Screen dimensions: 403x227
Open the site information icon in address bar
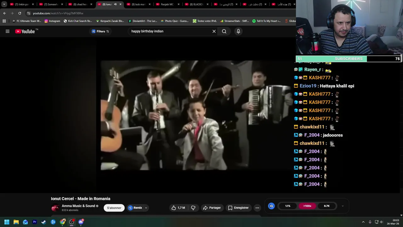[29, 13]
